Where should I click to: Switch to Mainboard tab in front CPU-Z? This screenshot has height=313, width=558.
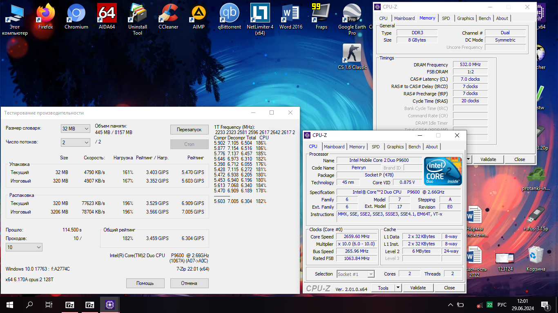334,147
